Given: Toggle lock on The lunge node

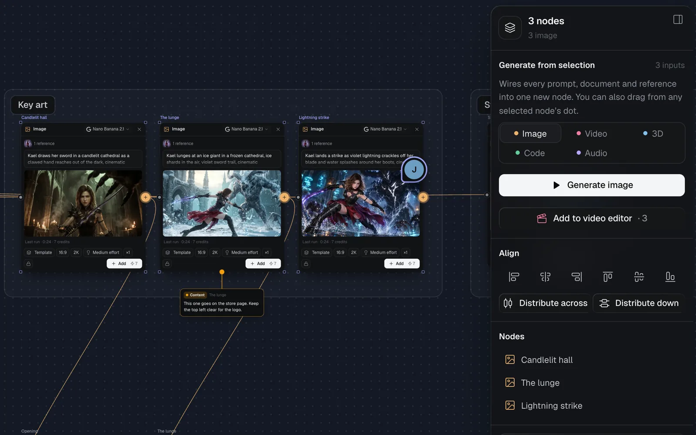Looking at the screenshot, I should click(167, 264).
